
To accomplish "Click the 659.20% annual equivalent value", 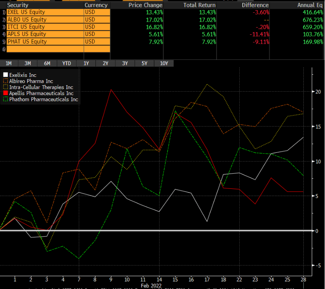I will click(x=313, y=27).
